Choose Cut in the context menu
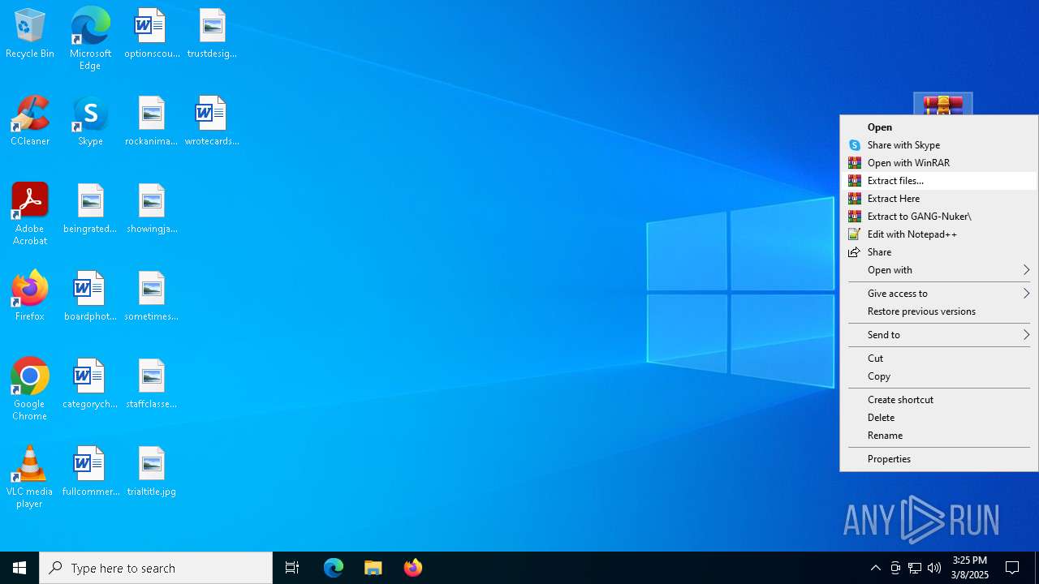 tap(939, 359)
